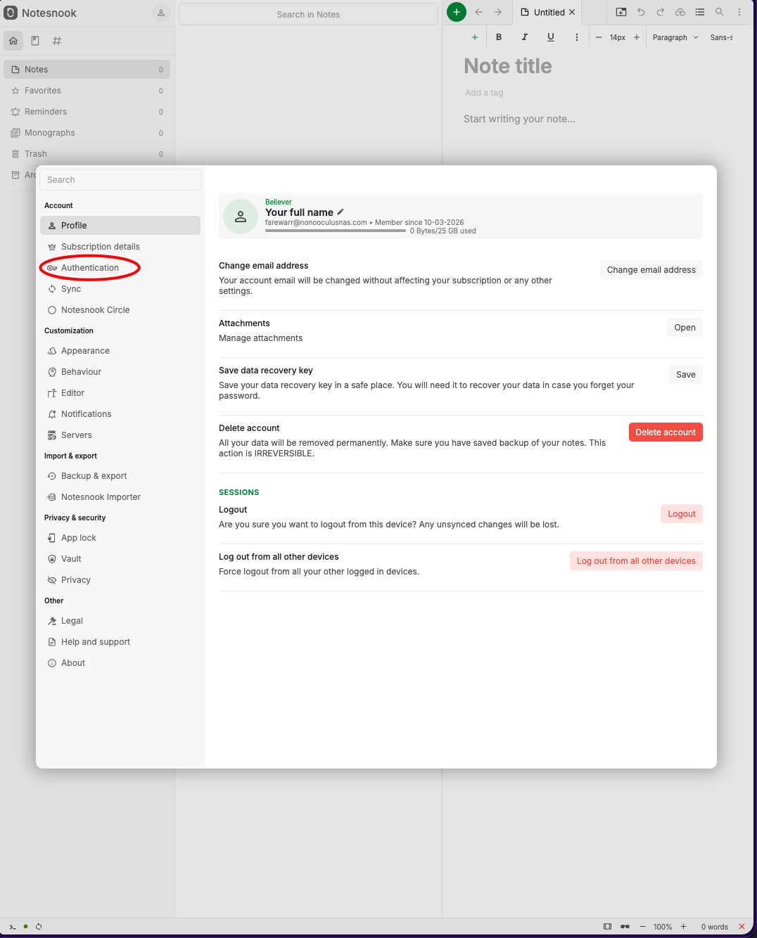757x938 pixels.
Task: Open Vault settings
Action: [x=120, y=559]
